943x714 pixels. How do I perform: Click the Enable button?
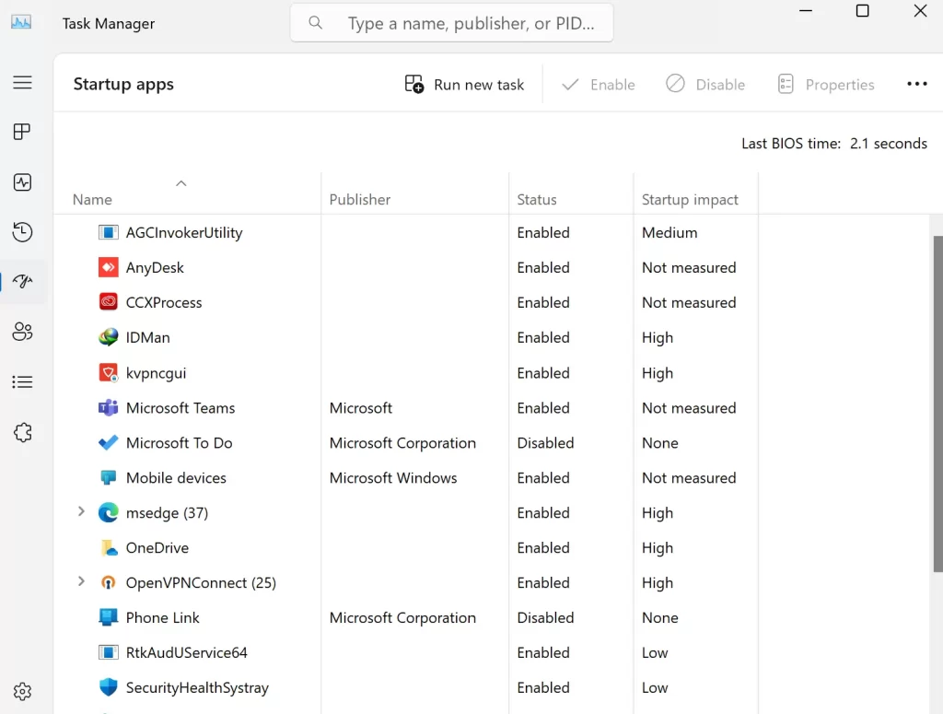click(x=599, y=84)
